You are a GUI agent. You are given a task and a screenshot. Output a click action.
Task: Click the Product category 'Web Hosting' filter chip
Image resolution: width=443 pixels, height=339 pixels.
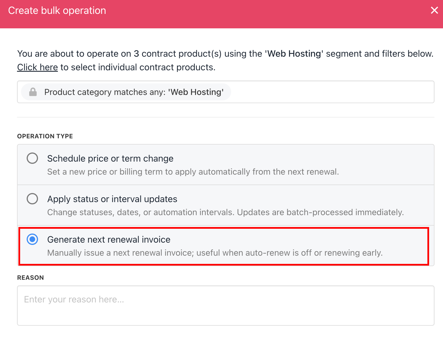pyautogui.click(x=134, y=92)
